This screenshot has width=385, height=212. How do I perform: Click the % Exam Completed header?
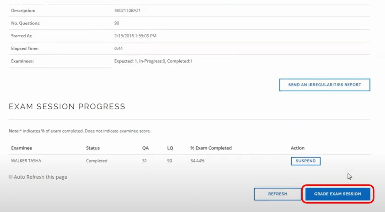(x=211, y=148)
